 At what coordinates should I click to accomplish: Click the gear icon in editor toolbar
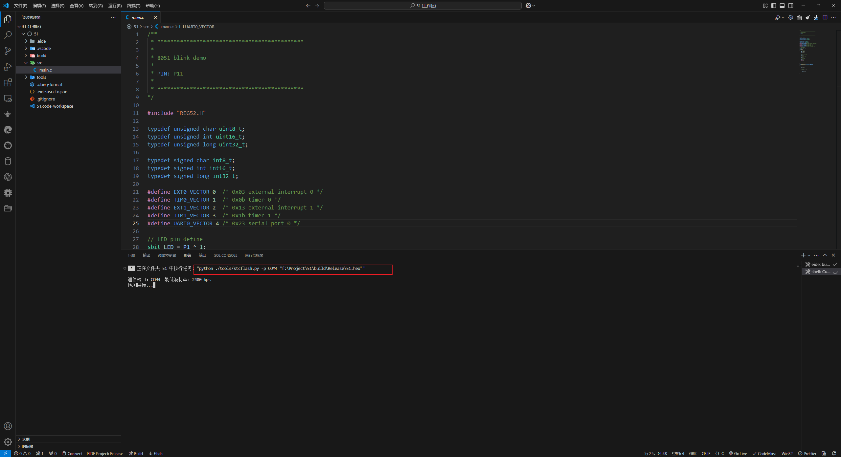tap(791, 17)
